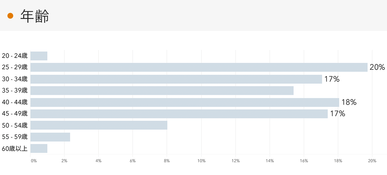Screen dimensions: 387x175
Task: Click the 50 - 54歳 axis label
Action: click(15, 125)
